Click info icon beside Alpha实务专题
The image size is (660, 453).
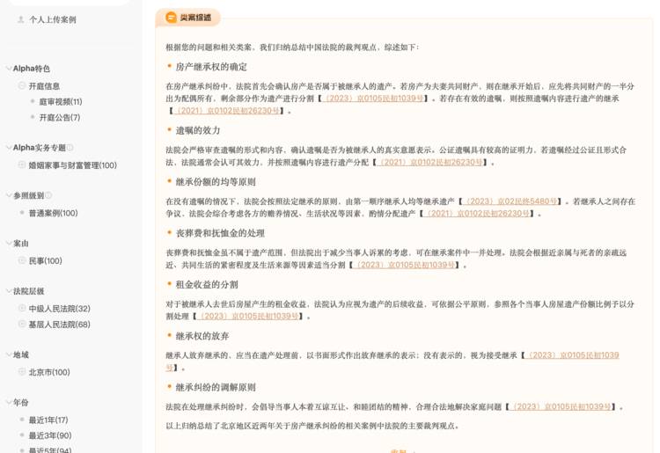tap(70, 148)
